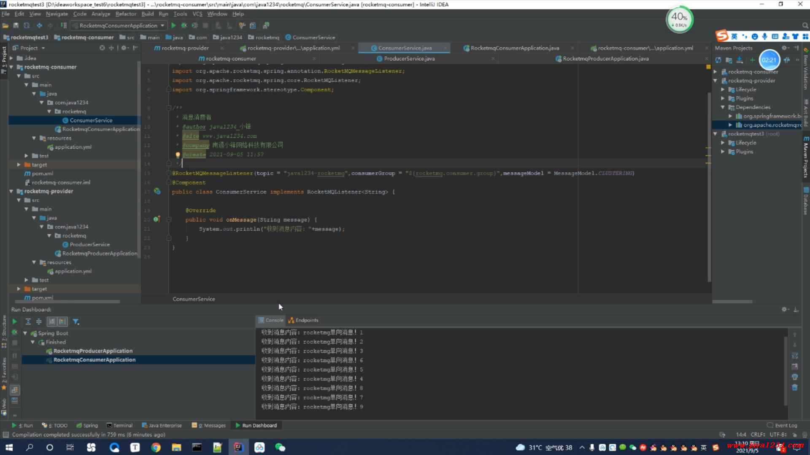
Task: Click the print icon beside console
Action: coord(795,377)
